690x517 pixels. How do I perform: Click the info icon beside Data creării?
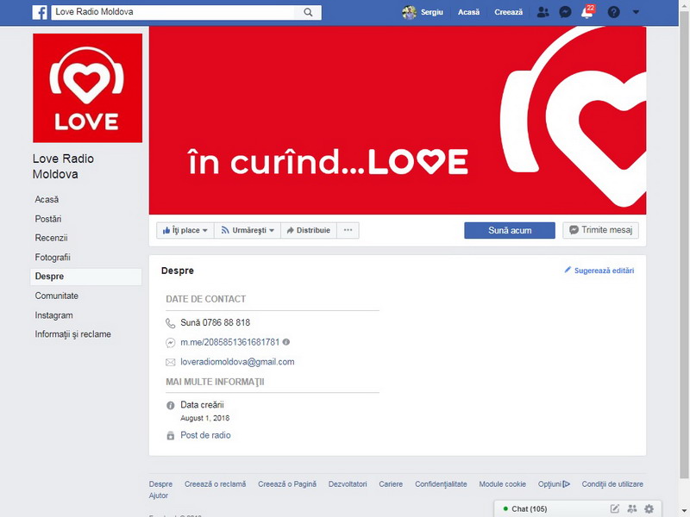click(x=170, y=405)
